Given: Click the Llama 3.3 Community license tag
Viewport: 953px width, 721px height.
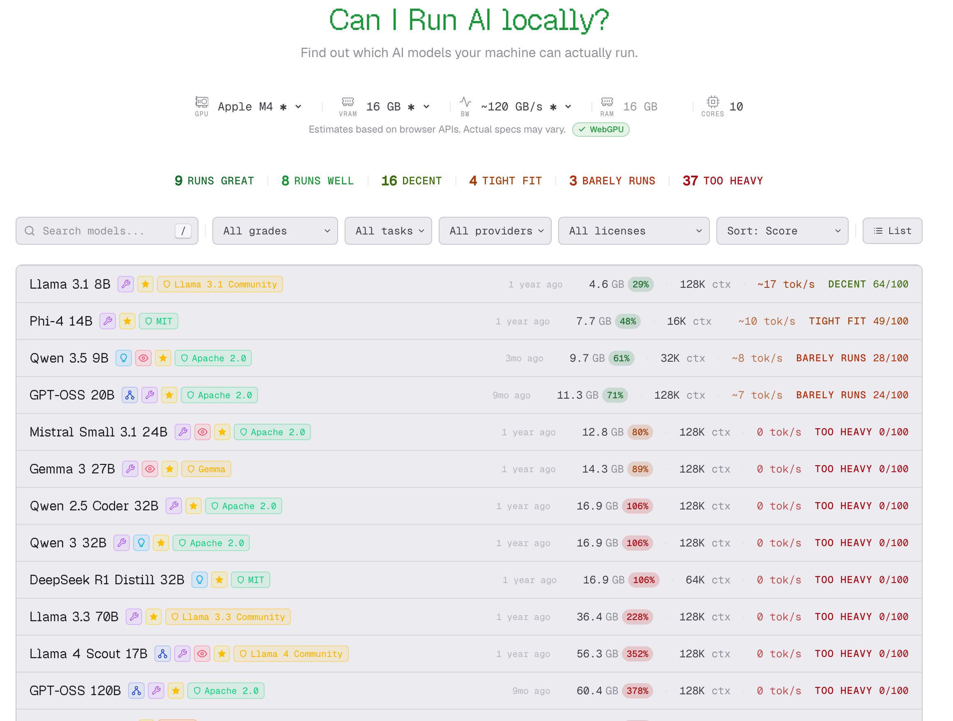Looking at the screenshot, I should coord(228,617).
